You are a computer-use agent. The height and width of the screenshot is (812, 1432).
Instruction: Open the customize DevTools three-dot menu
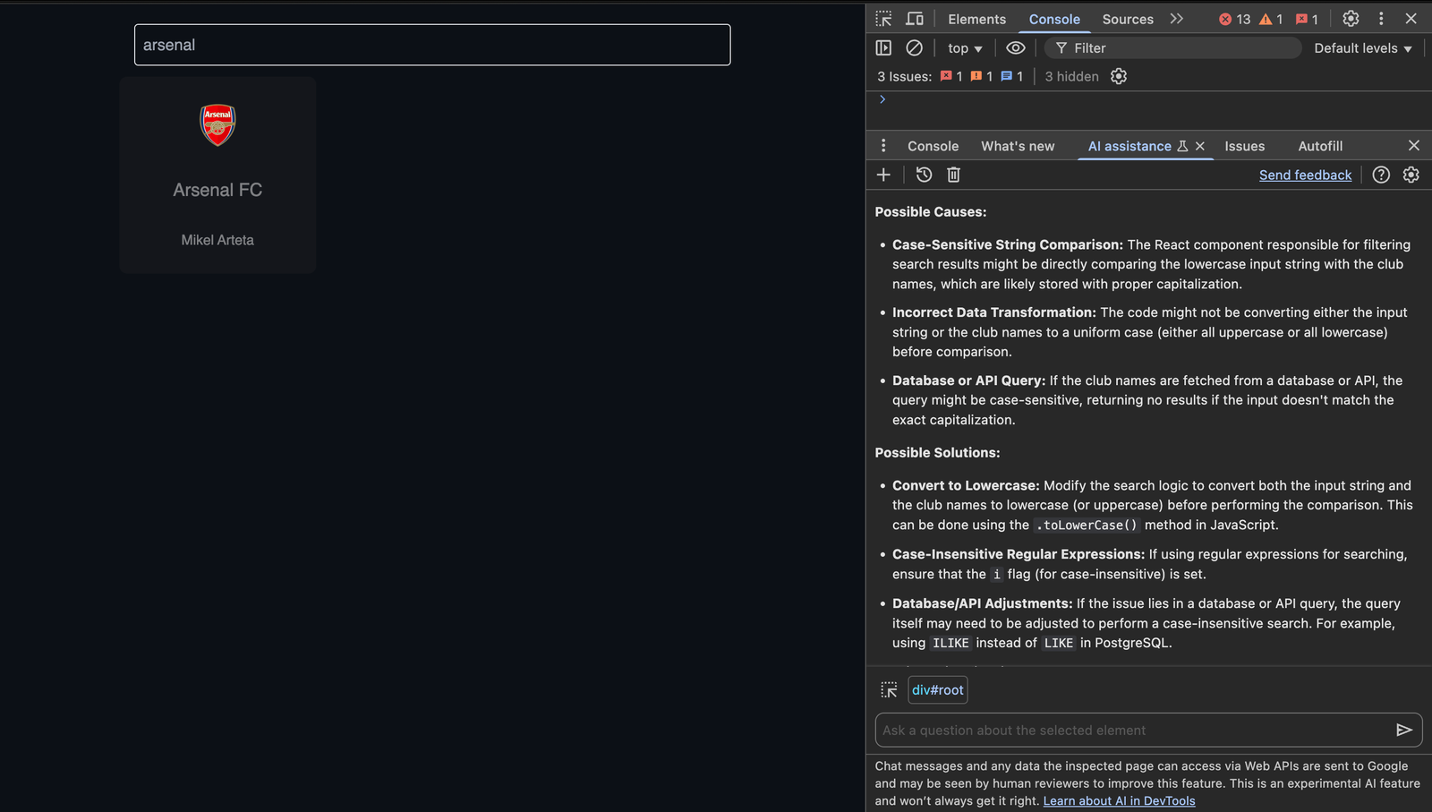click(1381, 19)
